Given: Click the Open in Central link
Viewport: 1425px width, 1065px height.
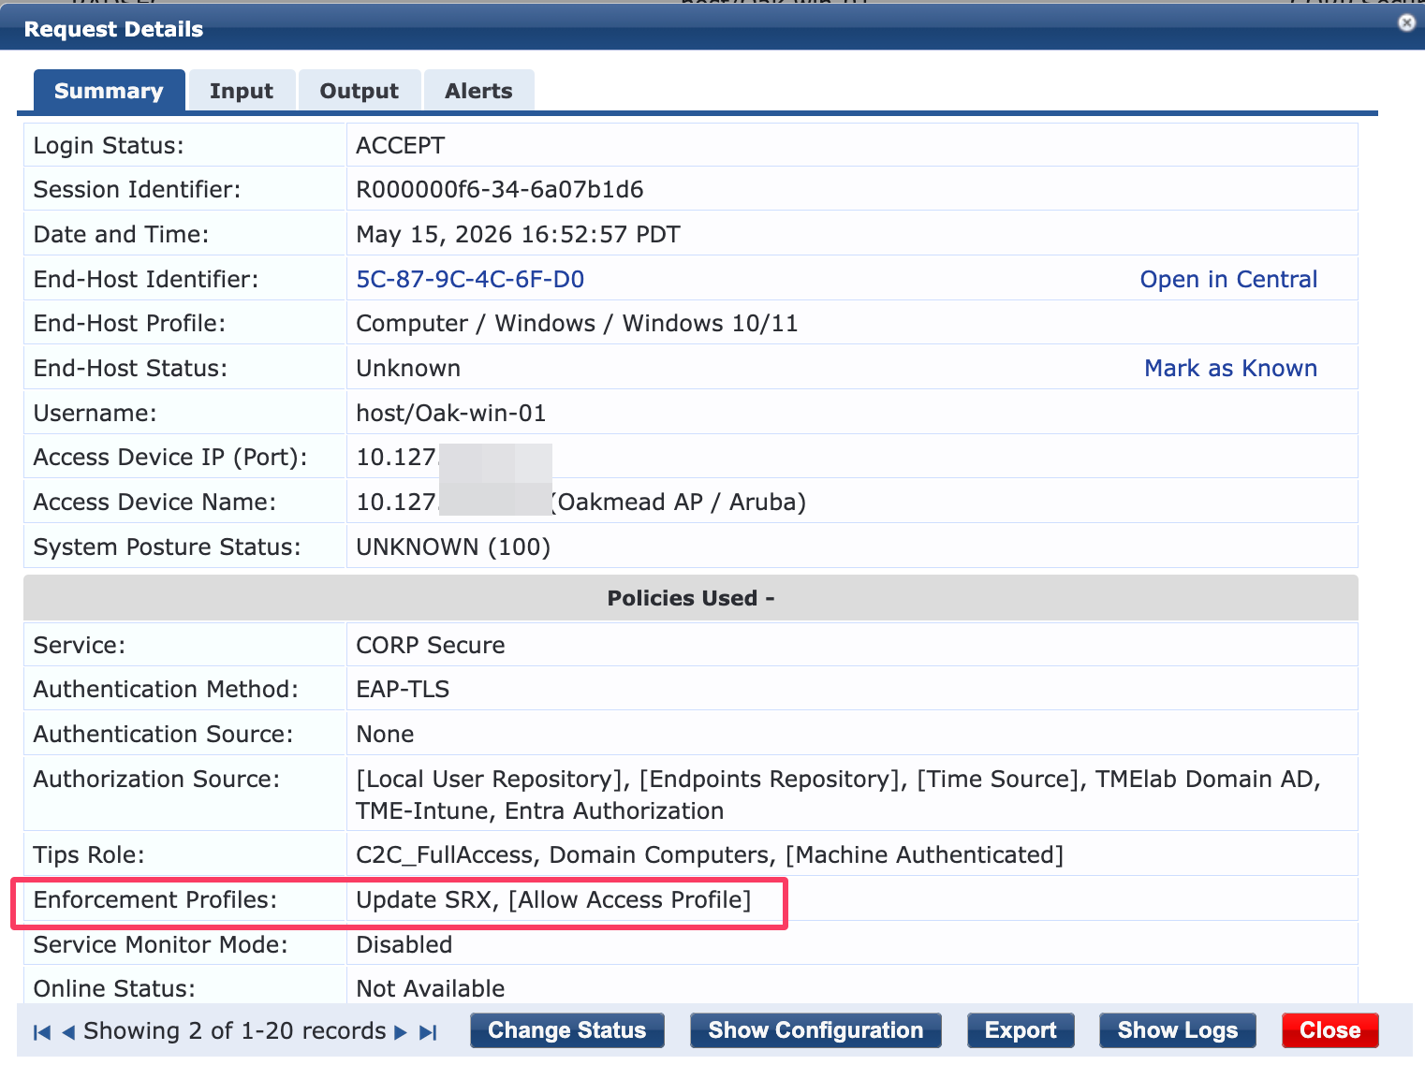Looking at the screenshot, I should point(1228,279).
